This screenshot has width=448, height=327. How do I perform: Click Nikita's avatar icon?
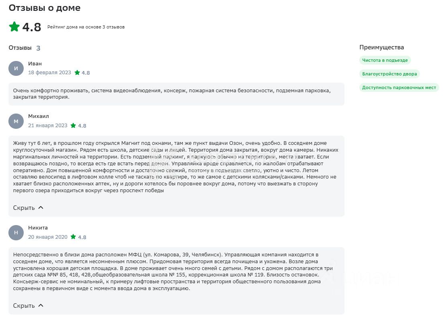(16, 233)
